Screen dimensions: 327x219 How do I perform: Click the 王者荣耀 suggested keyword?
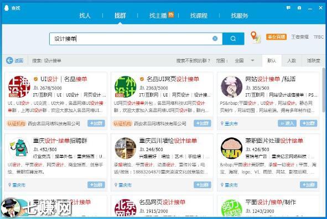click(300, 37)
